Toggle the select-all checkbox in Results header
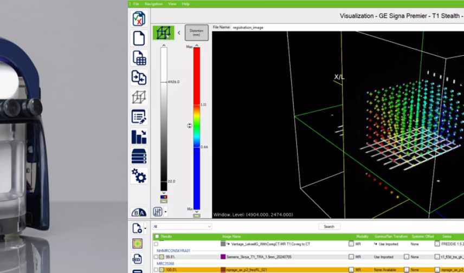 [x=157, y=237]
